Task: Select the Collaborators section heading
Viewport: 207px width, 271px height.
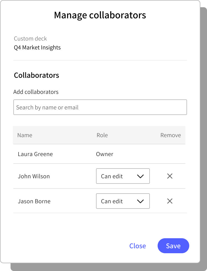Action: pyautogui.click(x=36, y=75)
